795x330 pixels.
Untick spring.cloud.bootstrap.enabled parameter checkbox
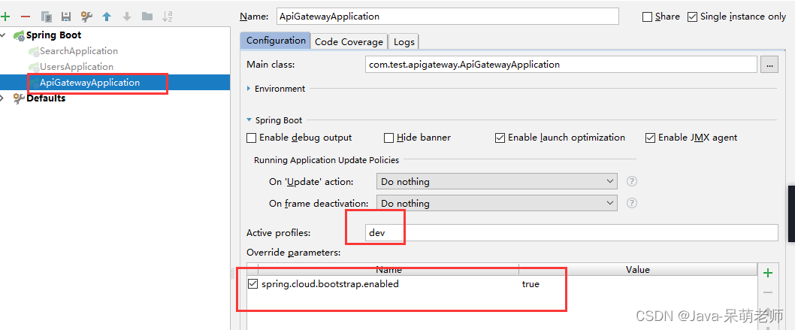click(x=252, y=284)
